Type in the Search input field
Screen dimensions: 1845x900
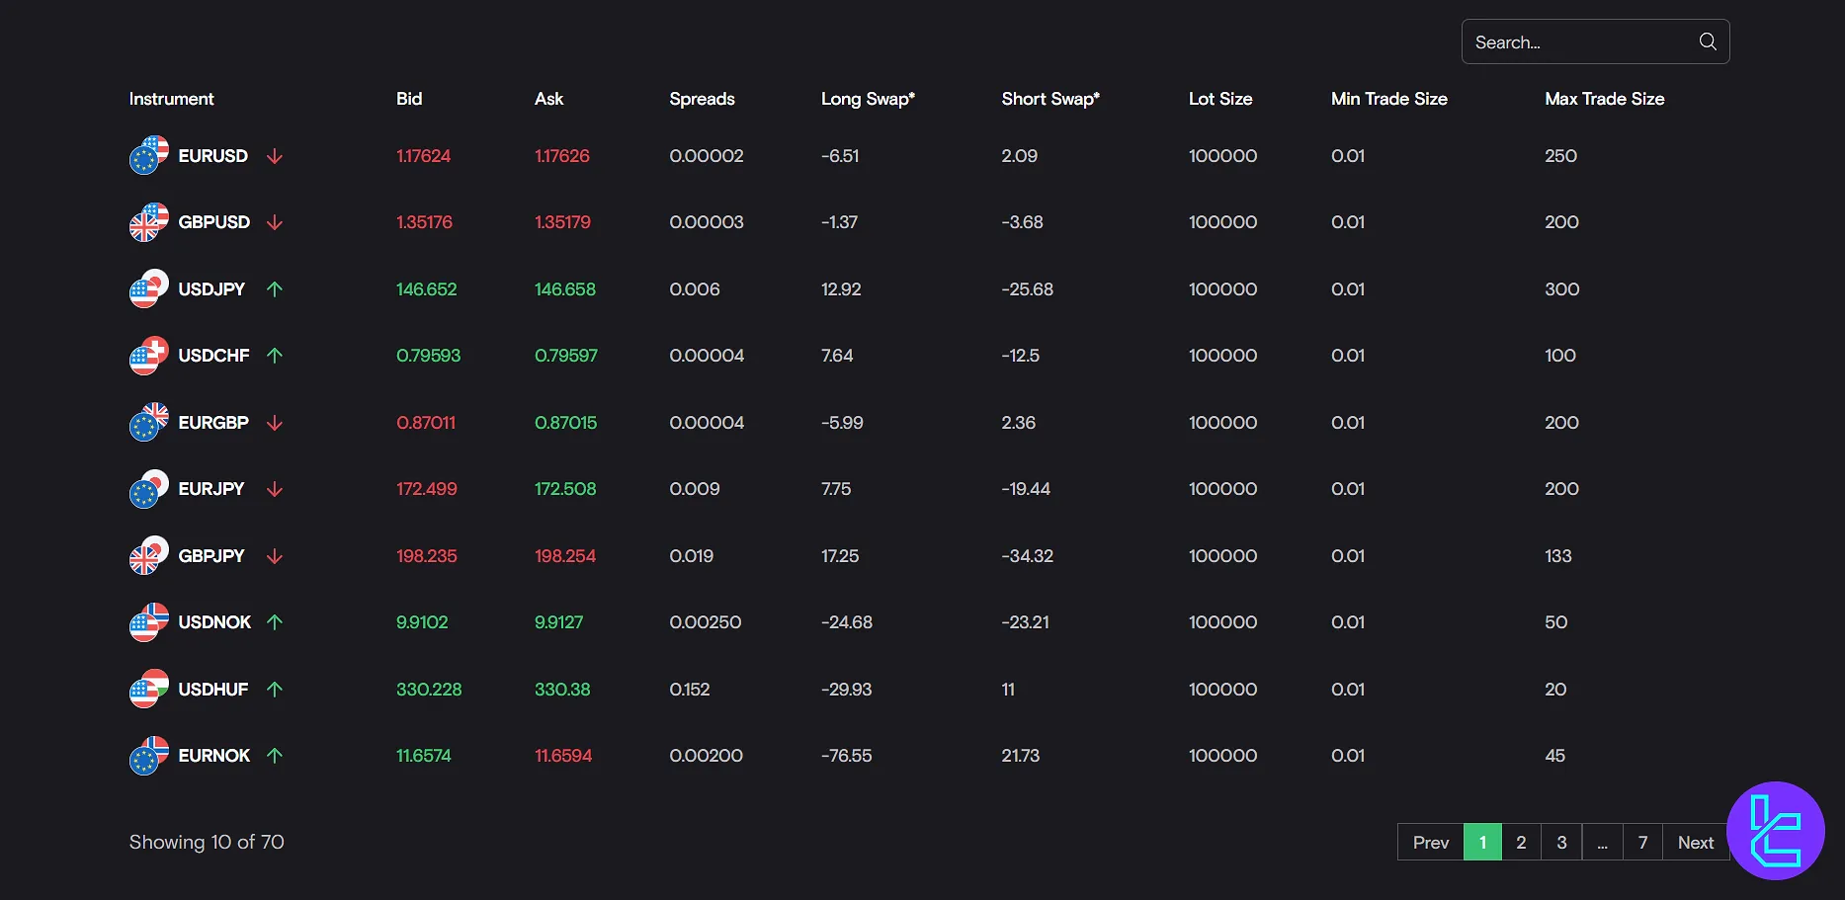[x=1578, y=42]
